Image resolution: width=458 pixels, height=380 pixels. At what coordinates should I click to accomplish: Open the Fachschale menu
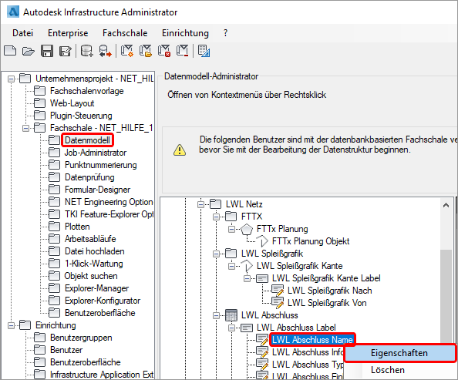[125, 33]
